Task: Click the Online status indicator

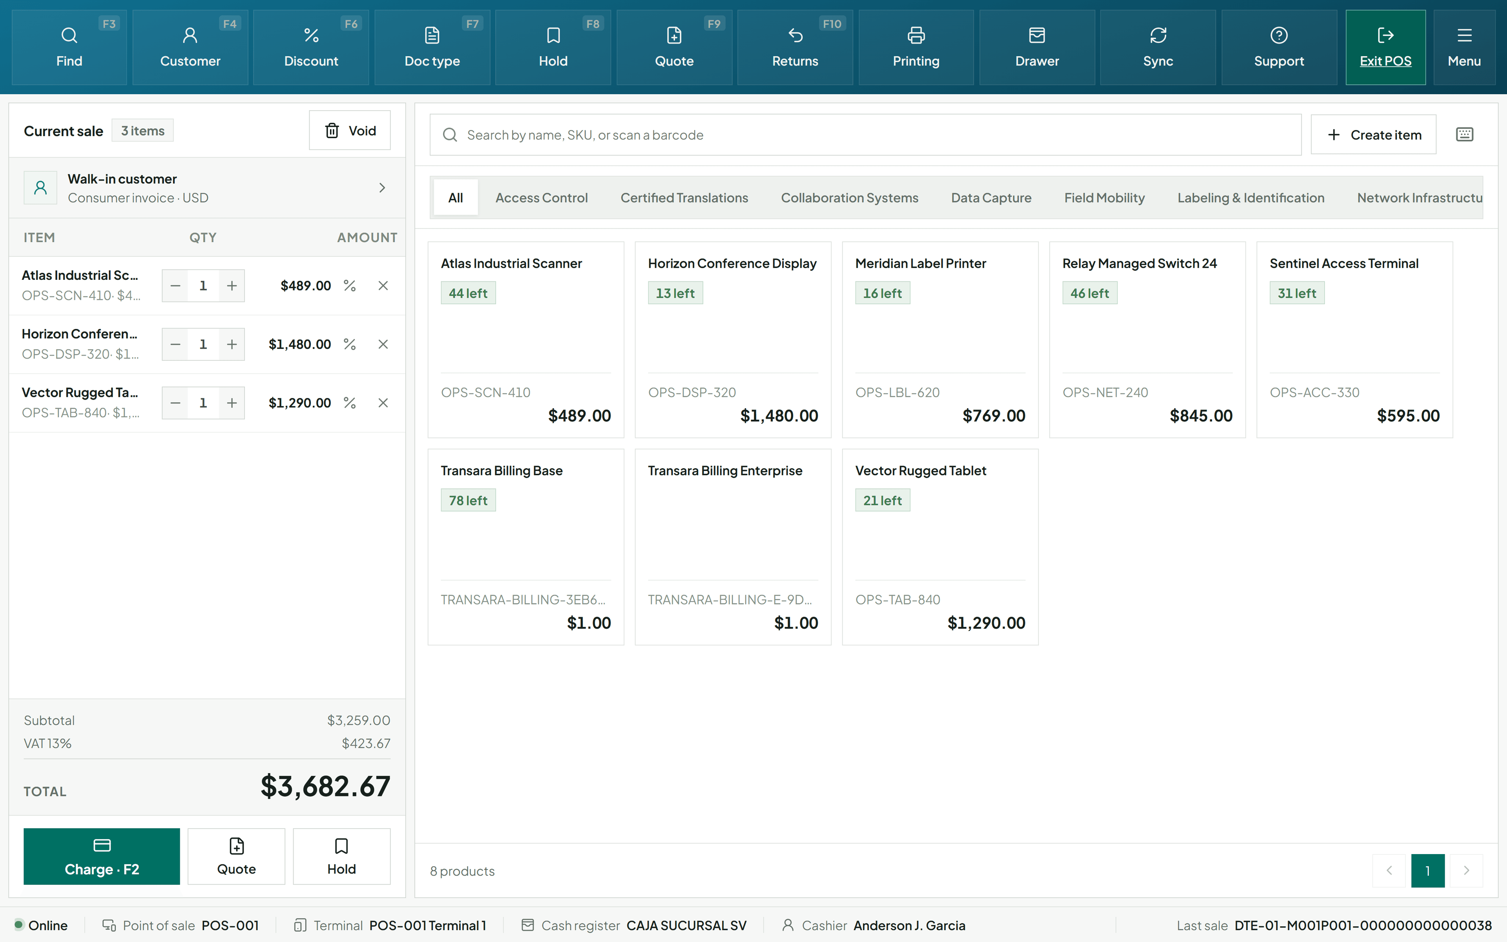Action: click(41, 925)
